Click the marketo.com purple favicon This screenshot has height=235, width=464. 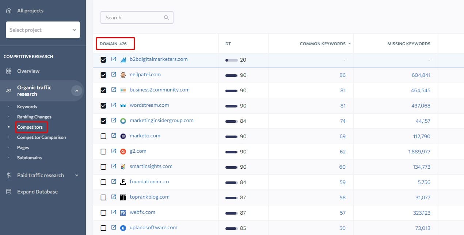[x=123, y=136]
